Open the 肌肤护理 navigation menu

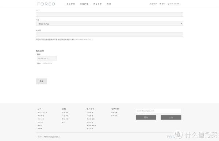[71, 4]
